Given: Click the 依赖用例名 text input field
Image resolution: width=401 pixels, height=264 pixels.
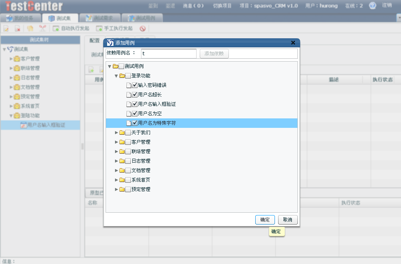Looking at the screenshot, I should click(x=168, y=53).
